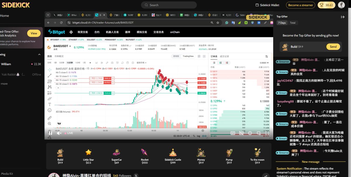Open video player settings gear

tap(250, 133)
